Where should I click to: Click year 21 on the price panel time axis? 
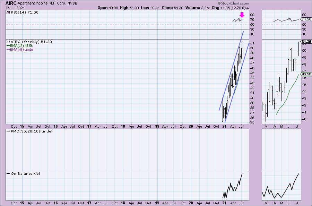coord(224,126)
